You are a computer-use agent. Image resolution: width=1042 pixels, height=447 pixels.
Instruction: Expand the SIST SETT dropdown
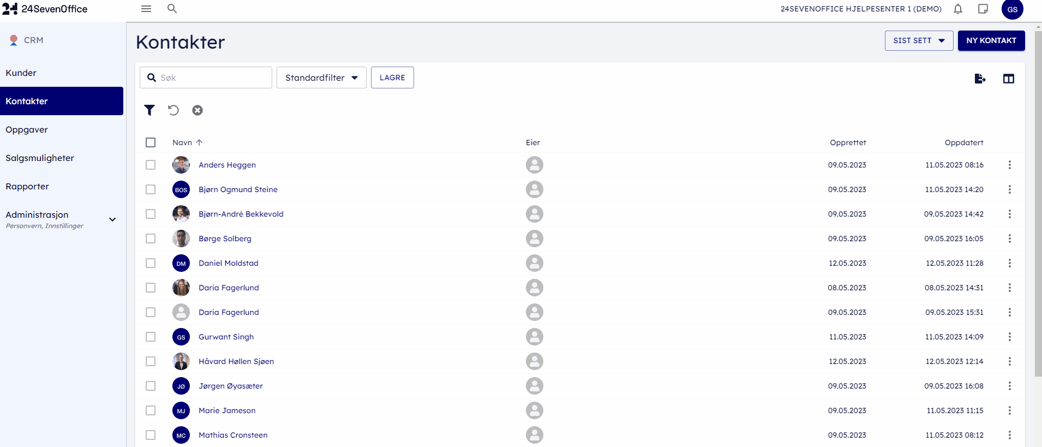click(919, 40)
